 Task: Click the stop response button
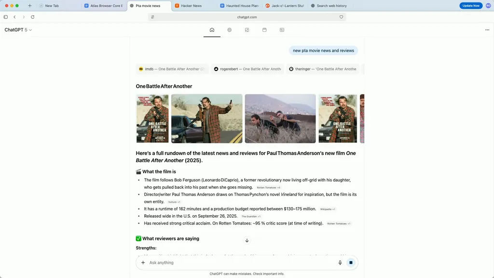click(x=351, y=262)
